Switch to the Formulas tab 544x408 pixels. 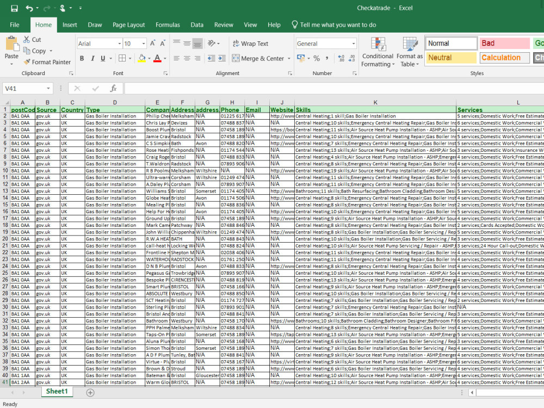click(168, 24)
